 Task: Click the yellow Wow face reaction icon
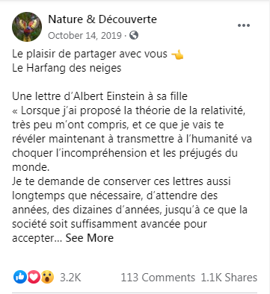pos(47,277)
